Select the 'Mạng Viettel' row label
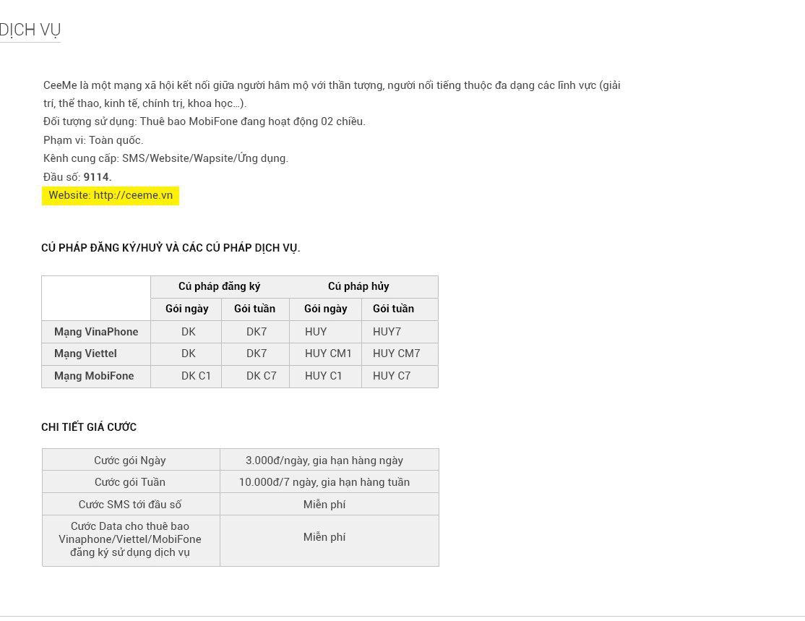Screen dimensions: 805x621 [96, 354]
